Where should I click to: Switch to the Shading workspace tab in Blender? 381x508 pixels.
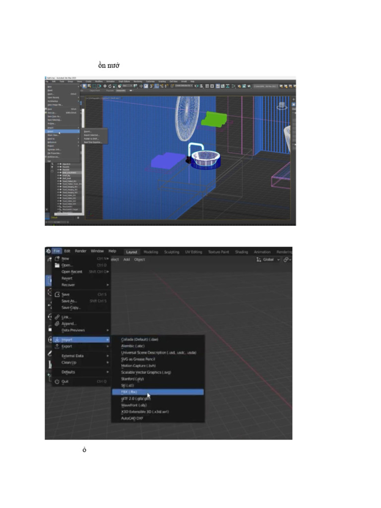tap(242, 252)
